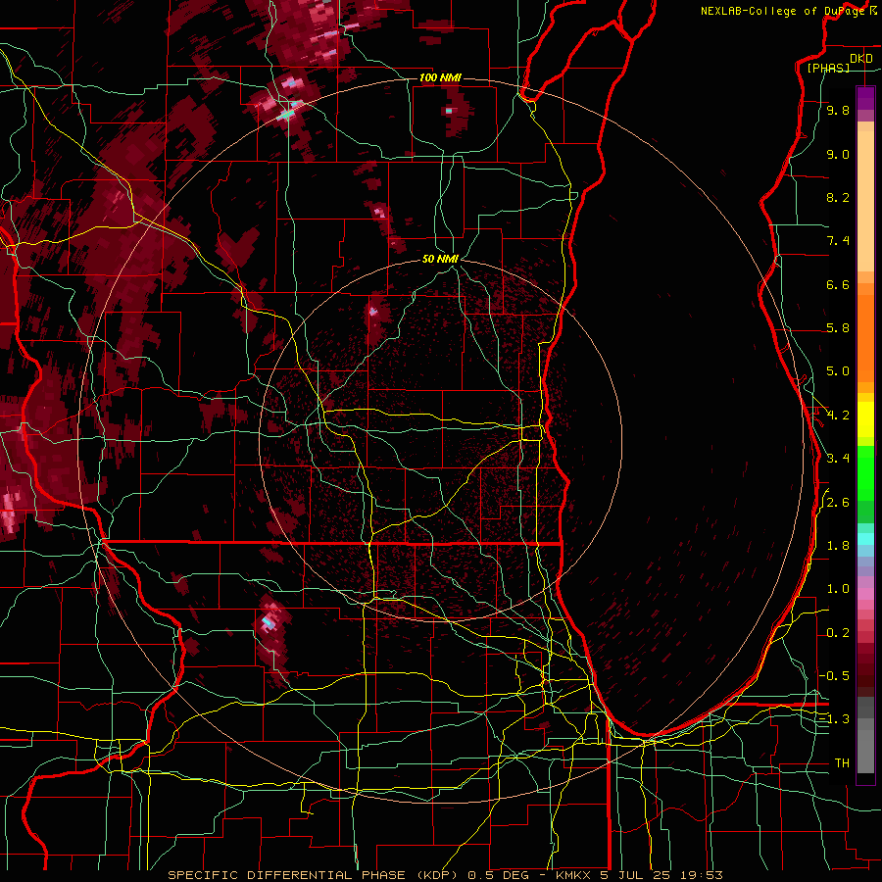Viewport: 882px width, 882px height.
Task: Click the "0.2" value on the scale
Action: coord(838,633)
